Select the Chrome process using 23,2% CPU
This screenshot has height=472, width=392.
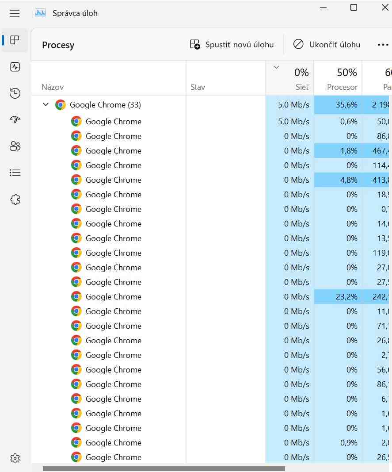click(210, 297)
